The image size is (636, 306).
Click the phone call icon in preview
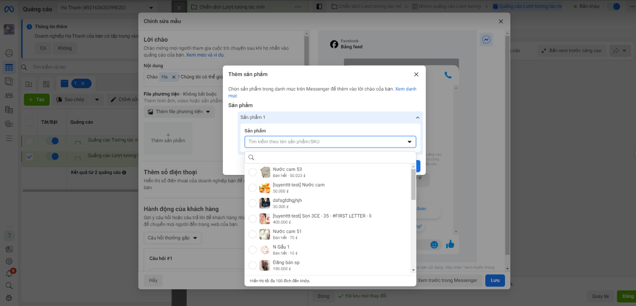tap(448, 75)
